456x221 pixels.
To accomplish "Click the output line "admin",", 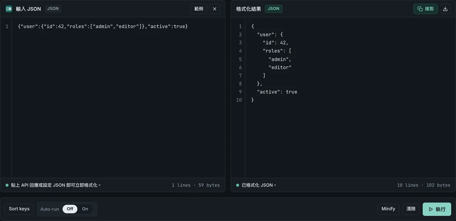I will tap(280, 59).
